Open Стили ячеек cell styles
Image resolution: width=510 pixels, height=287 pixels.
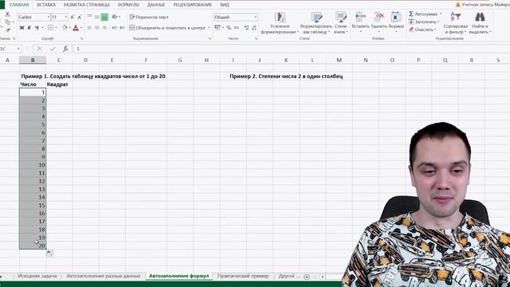[340, 23]
